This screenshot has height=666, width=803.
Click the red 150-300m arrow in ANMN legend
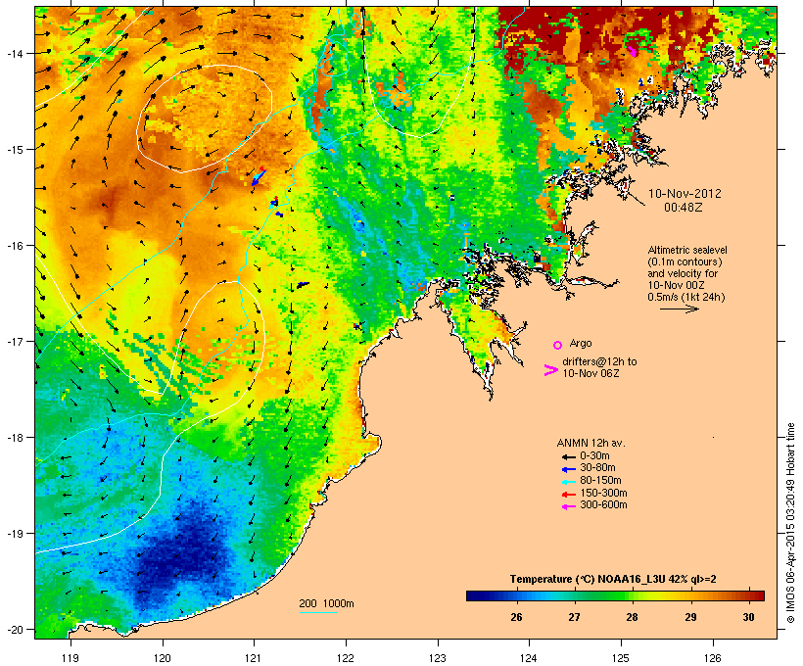click(x=568, y=495)
